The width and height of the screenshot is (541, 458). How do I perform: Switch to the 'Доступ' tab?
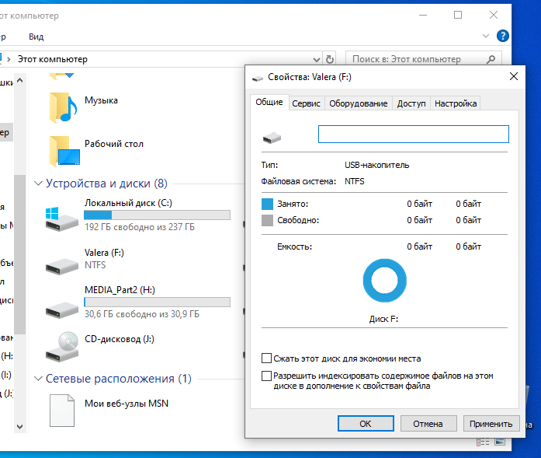[411, 103]
